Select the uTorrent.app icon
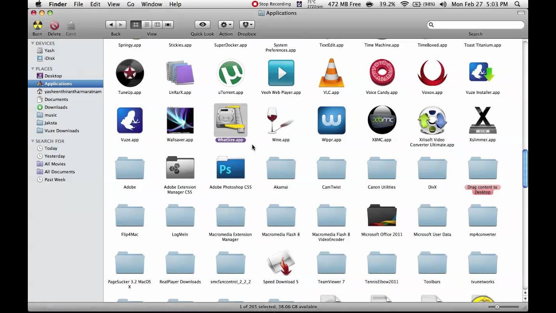Screen dimensions: 556x313 [230, 73]
